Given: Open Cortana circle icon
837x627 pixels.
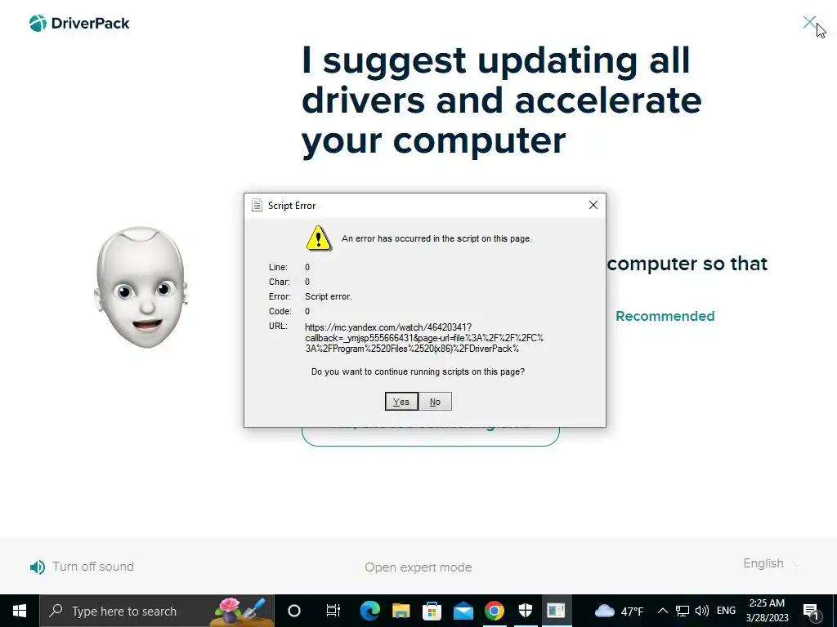Looking at the screenshot, I should click(294, 611).
